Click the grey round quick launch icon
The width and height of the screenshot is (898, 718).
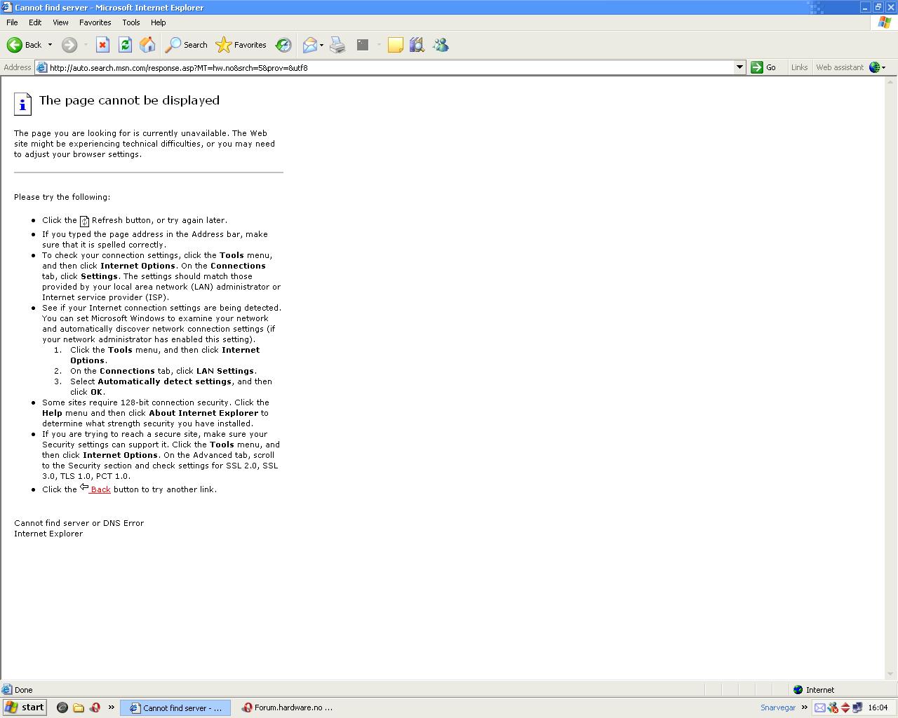(62, 707)
